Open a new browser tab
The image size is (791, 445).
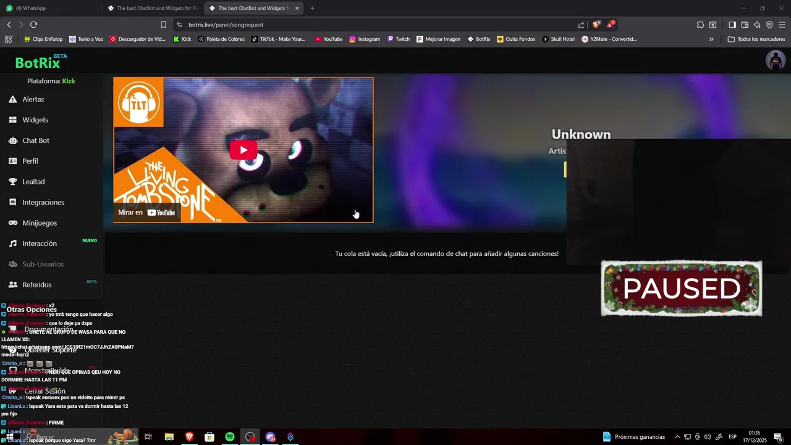pyautogui.click(x=312, y=8)
